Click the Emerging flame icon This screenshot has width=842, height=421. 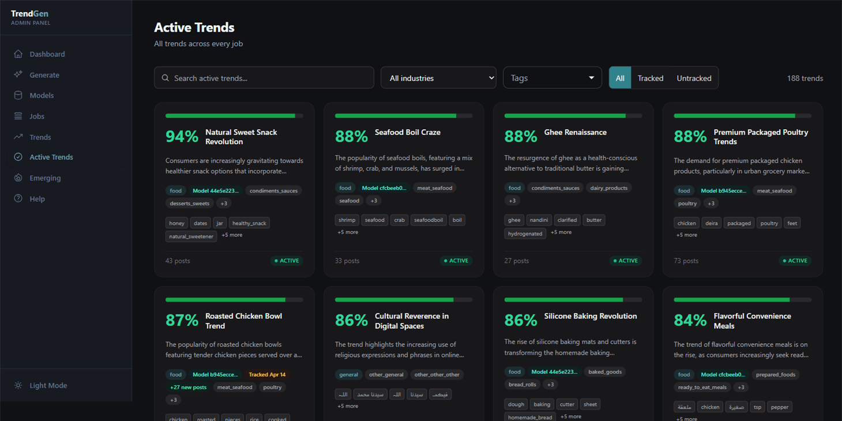(18, 178)
